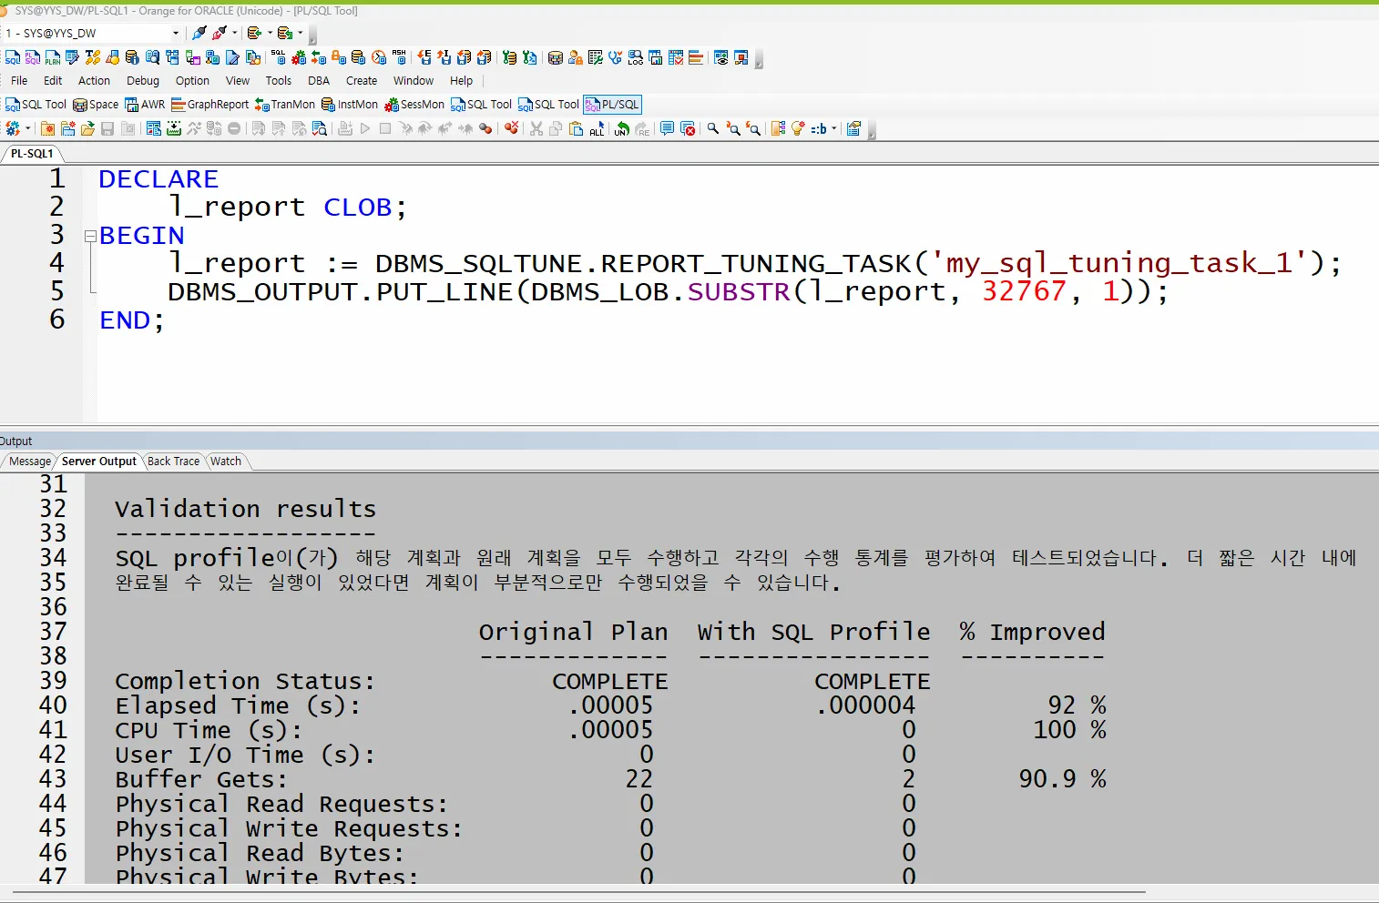Click the open file folder icon
The width and height of the screenshot is (1379, 903).
point(87,128)
